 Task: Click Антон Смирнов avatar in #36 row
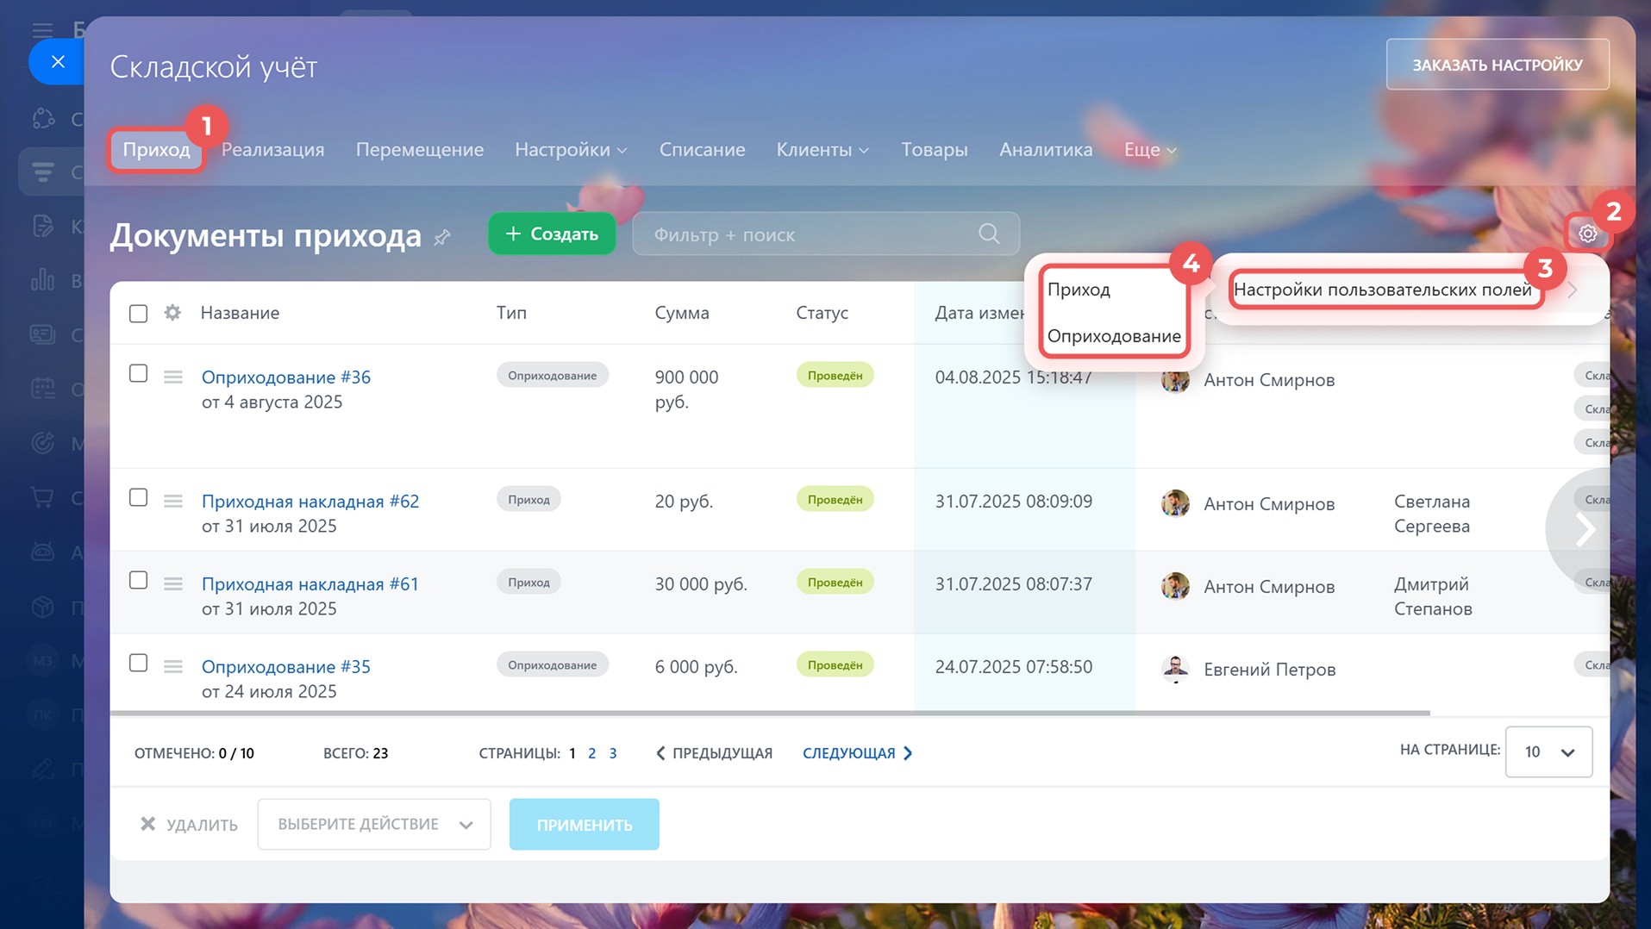point(1175,380)
